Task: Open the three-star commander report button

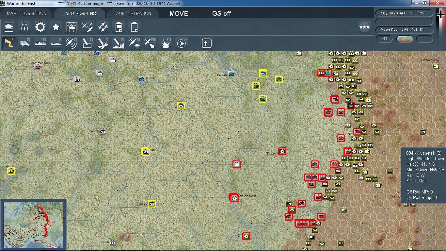Action: click(x=364, y=27)
